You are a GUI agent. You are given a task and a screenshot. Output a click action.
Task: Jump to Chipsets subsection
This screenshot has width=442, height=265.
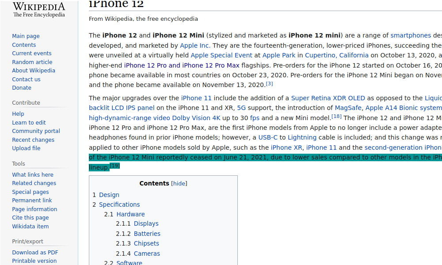coord(146,243)
